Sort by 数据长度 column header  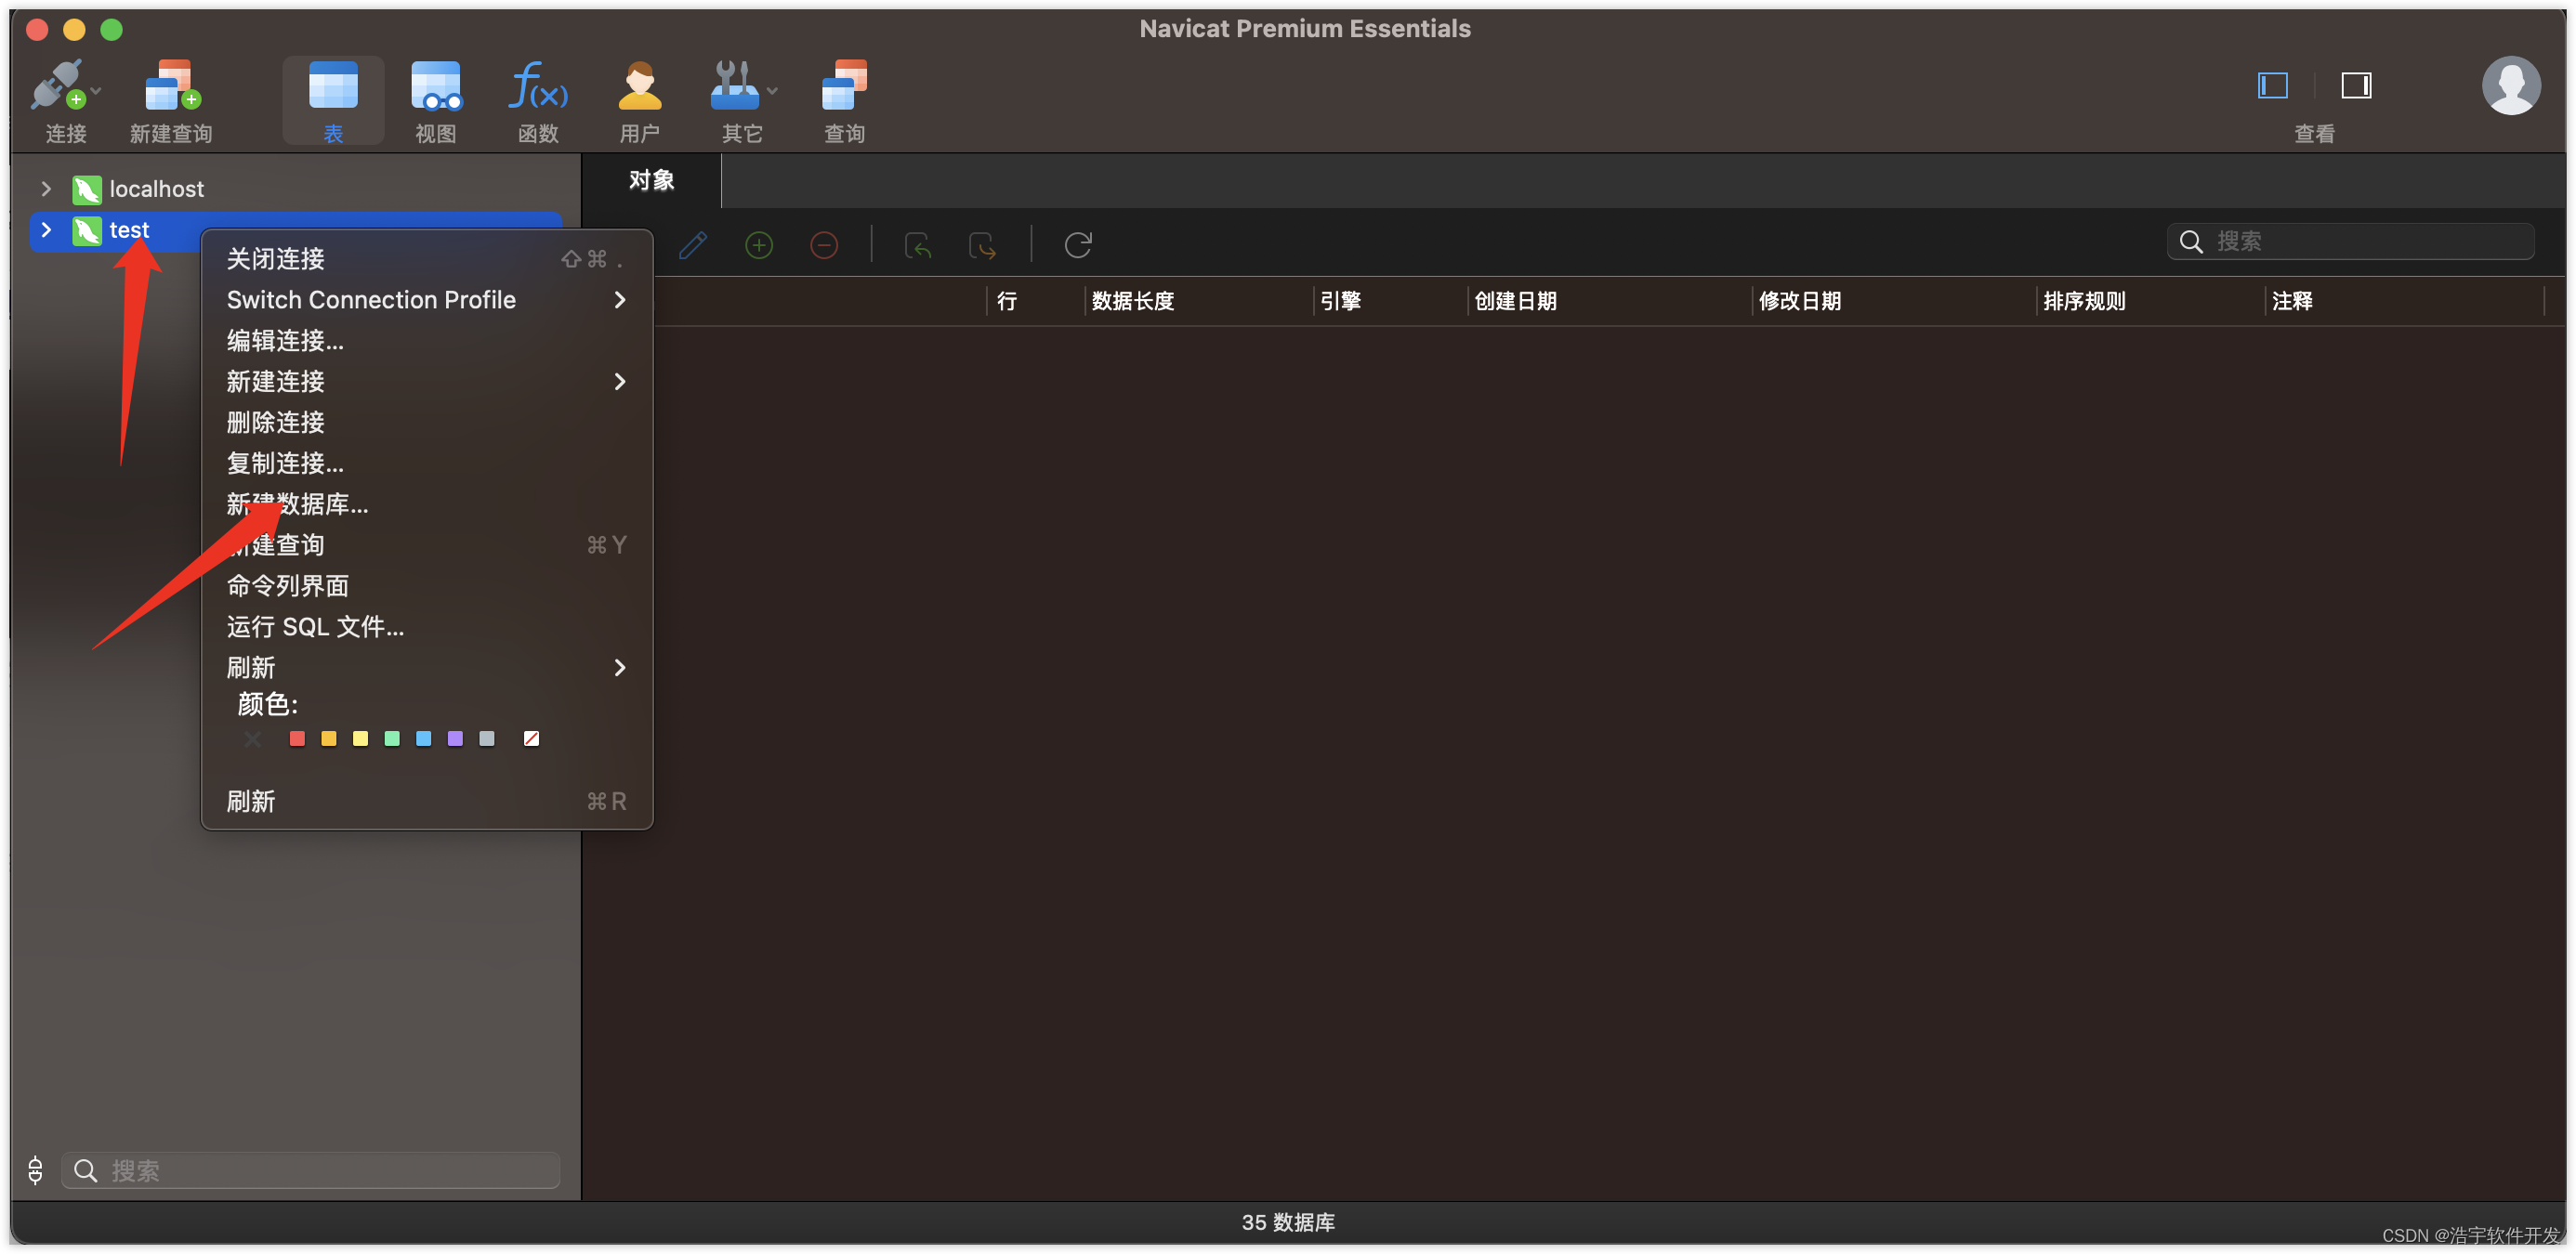tap(1199, 301)
